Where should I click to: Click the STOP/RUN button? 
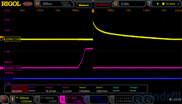(x=102, y=5)
